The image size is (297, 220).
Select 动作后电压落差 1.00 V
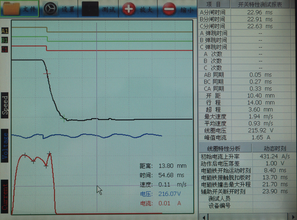tap(275, 163)
